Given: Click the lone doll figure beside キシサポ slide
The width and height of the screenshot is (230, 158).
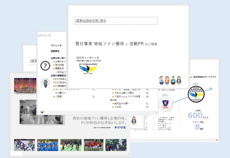Looking at the screenshot, I should pyautogui.click(x=134, y=120).
